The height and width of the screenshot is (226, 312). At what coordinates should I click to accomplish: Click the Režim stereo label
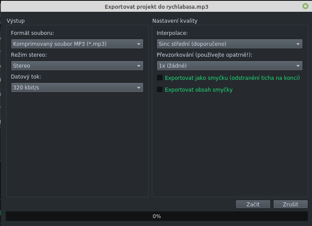(29, 55)
